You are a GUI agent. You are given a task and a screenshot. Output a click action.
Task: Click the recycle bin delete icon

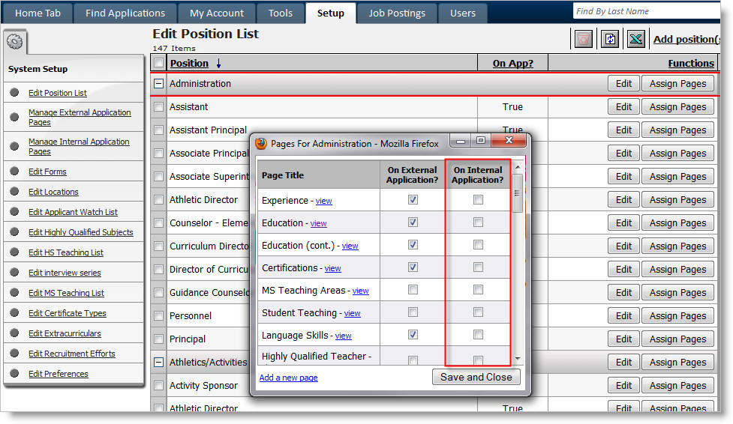[x=583, y=39]
